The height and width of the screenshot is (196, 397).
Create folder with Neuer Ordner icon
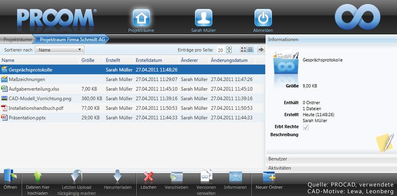point(269,177)
